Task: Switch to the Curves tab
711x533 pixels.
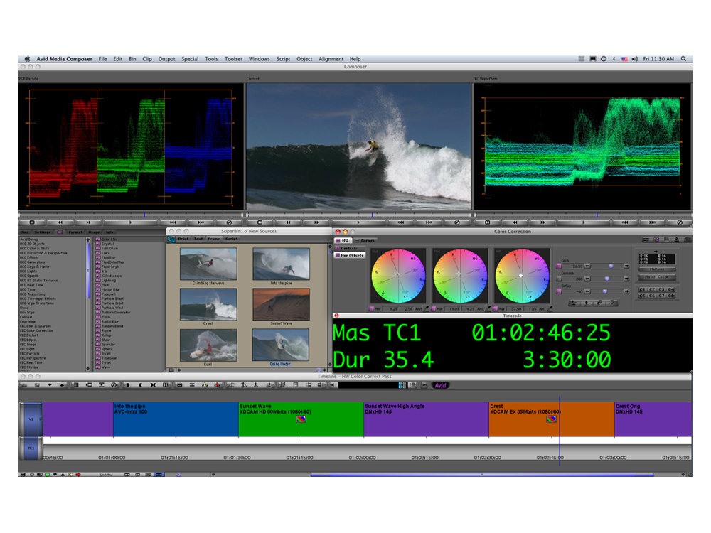Action: point(367,241)
